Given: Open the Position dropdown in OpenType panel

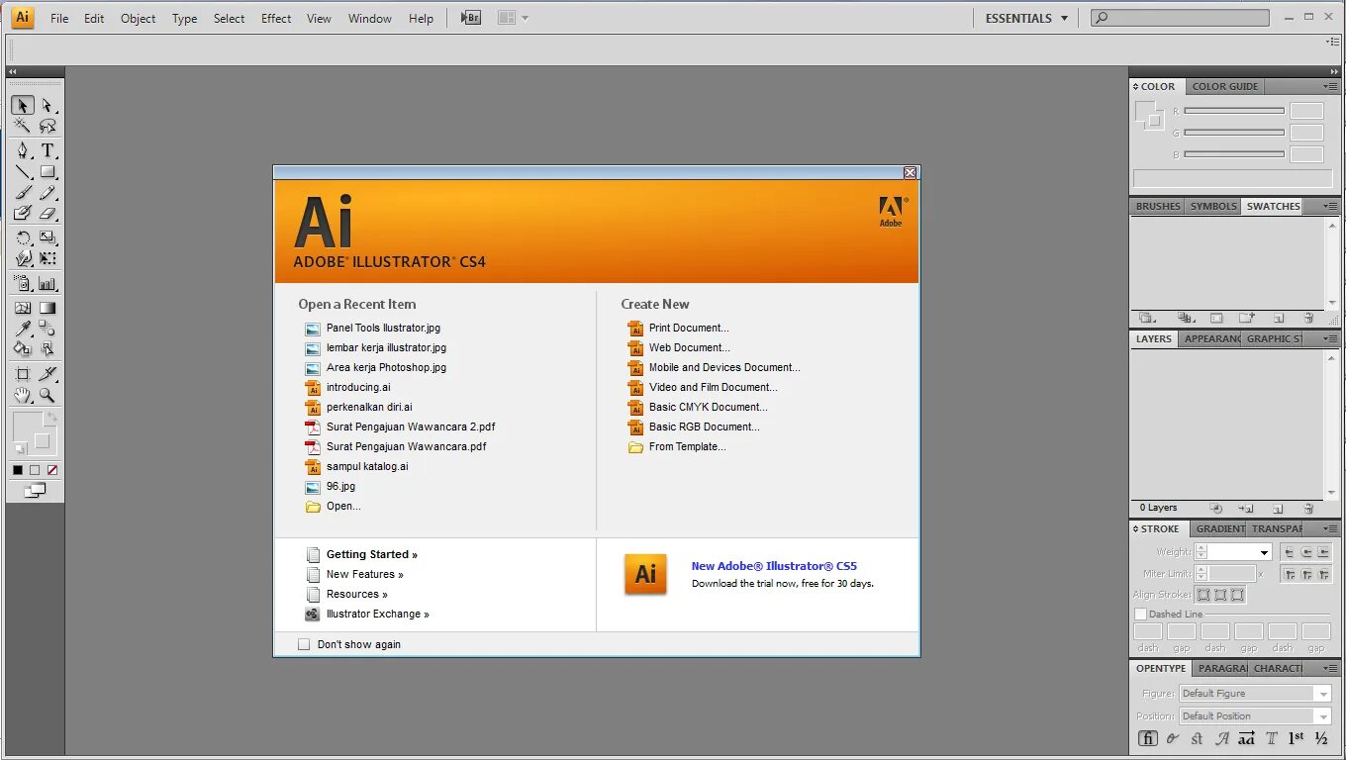Looking at the screenshot, I should 1255,716.
